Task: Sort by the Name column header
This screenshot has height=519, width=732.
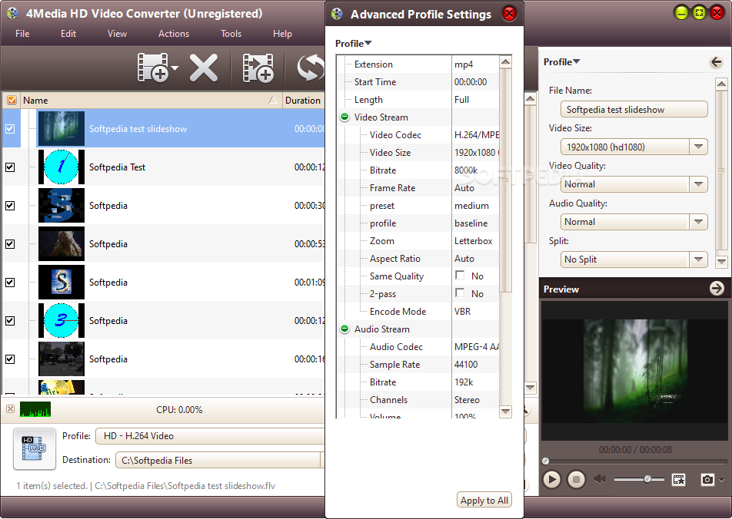Action: pyautogui.click(x=151, y=101)
